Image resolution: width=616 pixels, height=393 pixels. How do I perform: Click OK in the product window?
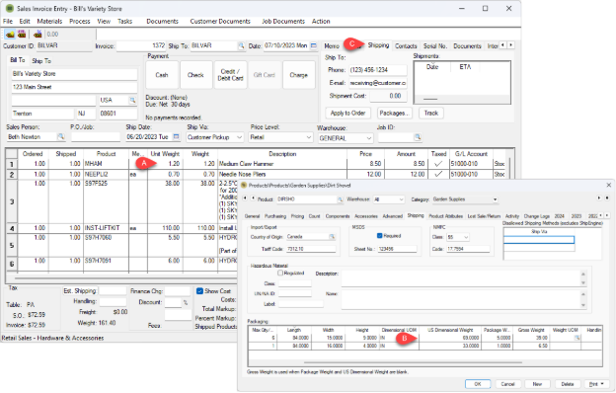478,384
